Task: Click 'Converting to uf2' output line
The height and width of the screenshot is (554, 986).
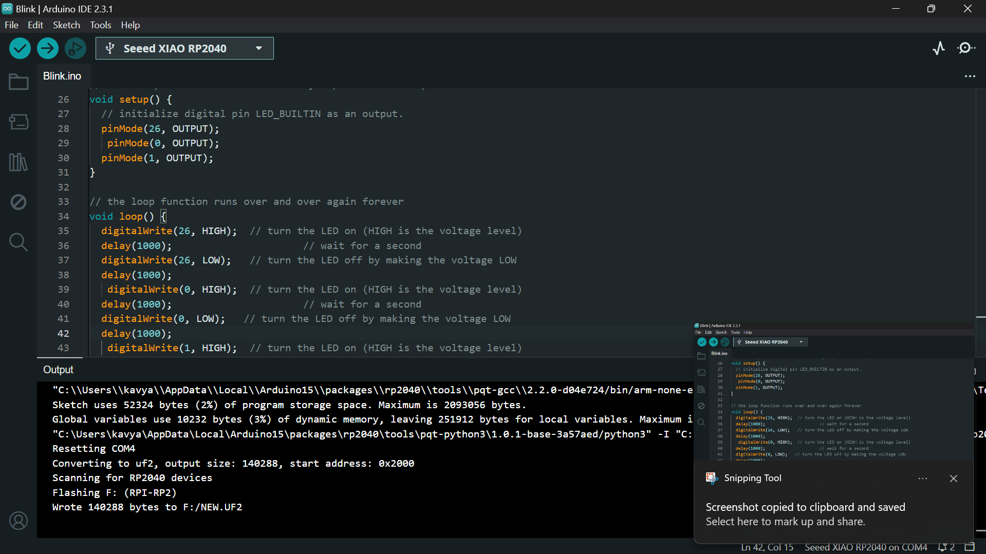Action: (233, 463)
